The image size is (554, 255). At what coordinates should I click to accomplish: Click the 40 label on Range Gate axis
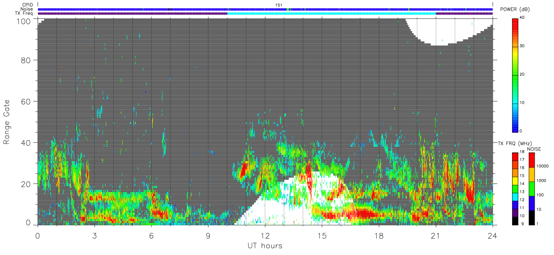(x=26, y=143)
